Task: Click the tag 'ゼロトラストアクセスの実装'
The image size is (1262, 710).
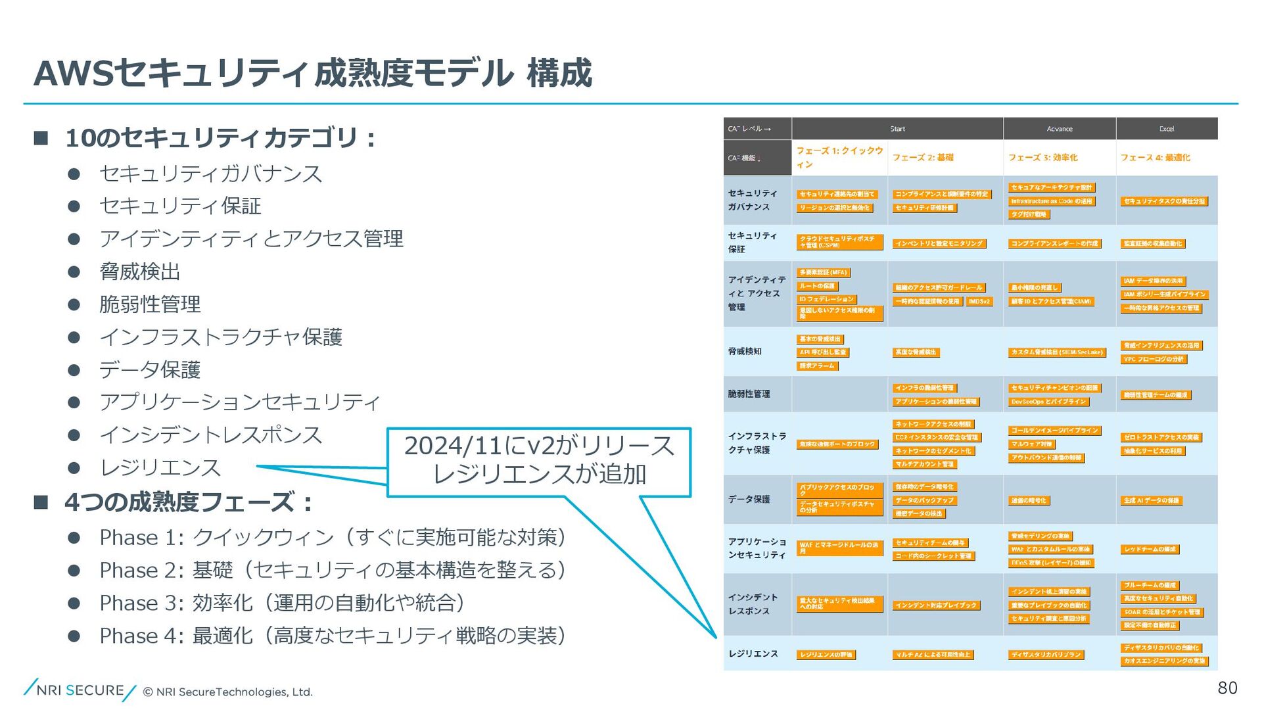Action: point(1161,438)
